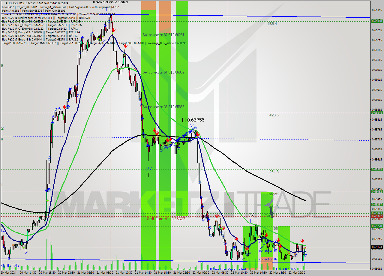The width and height of the screenshot is (384, 276).
Task: Click the 'correction 61.8' blue label
Action: 269,250
